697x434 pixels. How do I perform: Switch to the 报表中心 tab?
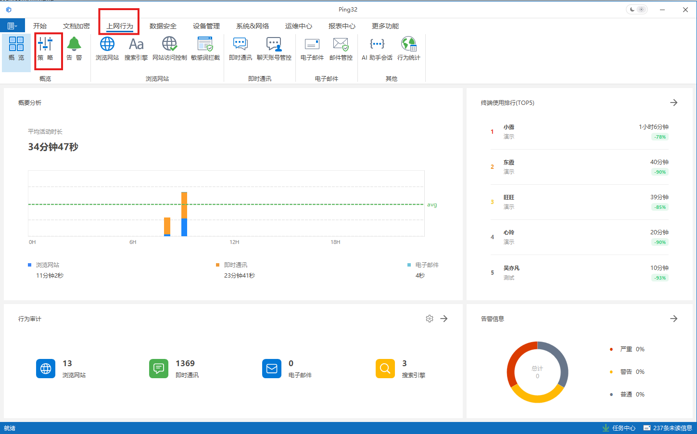(x=342, y=26)
